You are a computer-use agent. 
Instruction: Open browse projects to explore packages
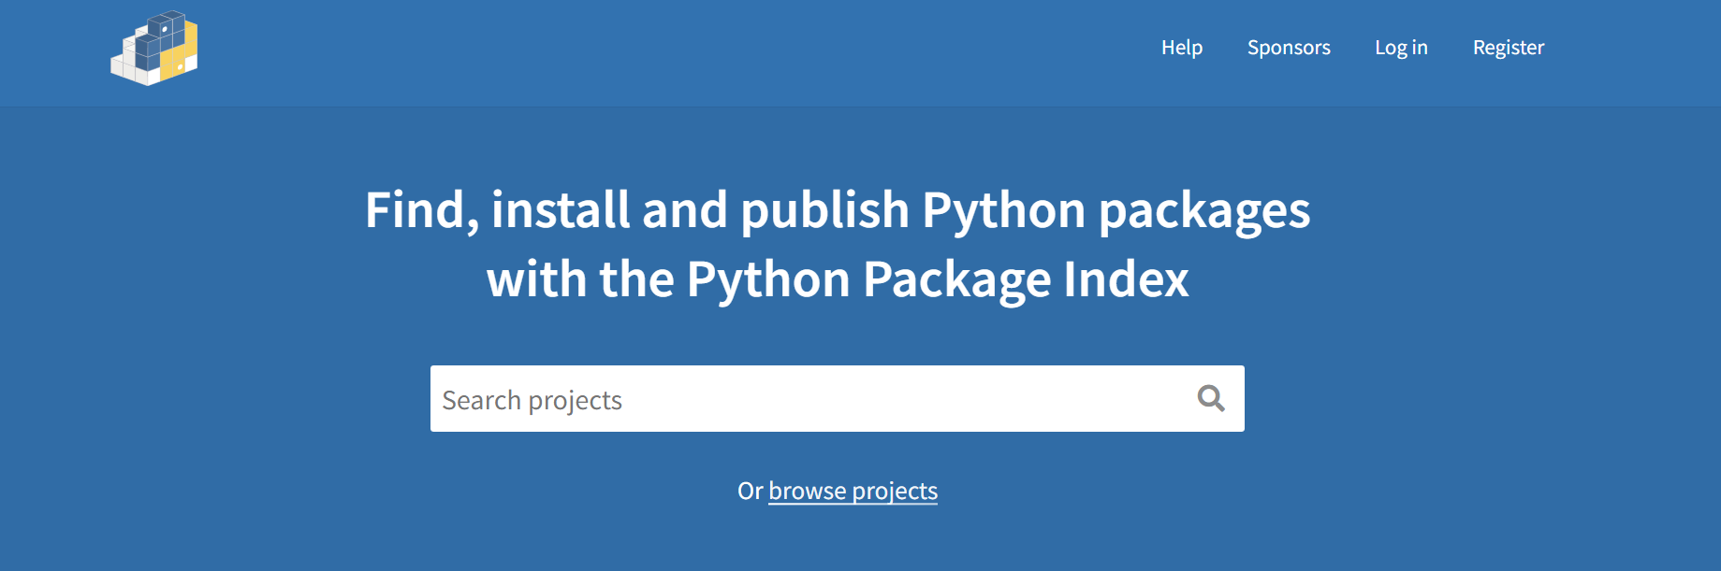click(x=852, y=490)
